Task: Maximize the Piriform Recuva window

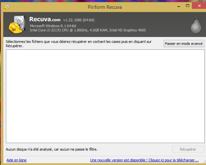Action: pyautogui.click(x=188, y=6)
